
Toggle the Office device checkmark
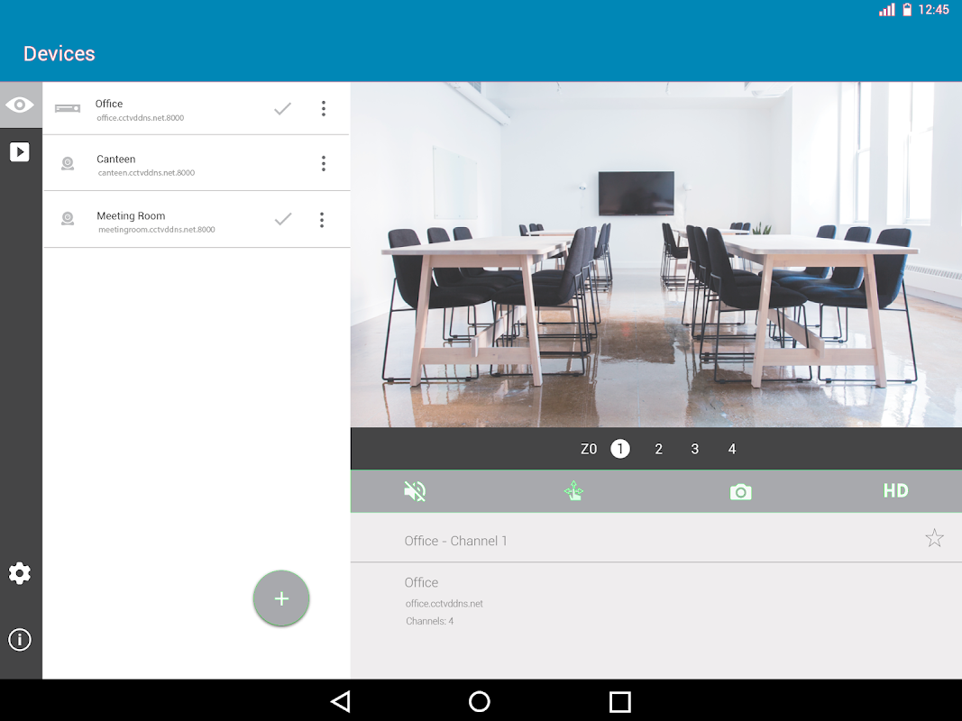(x=282, y=109)
